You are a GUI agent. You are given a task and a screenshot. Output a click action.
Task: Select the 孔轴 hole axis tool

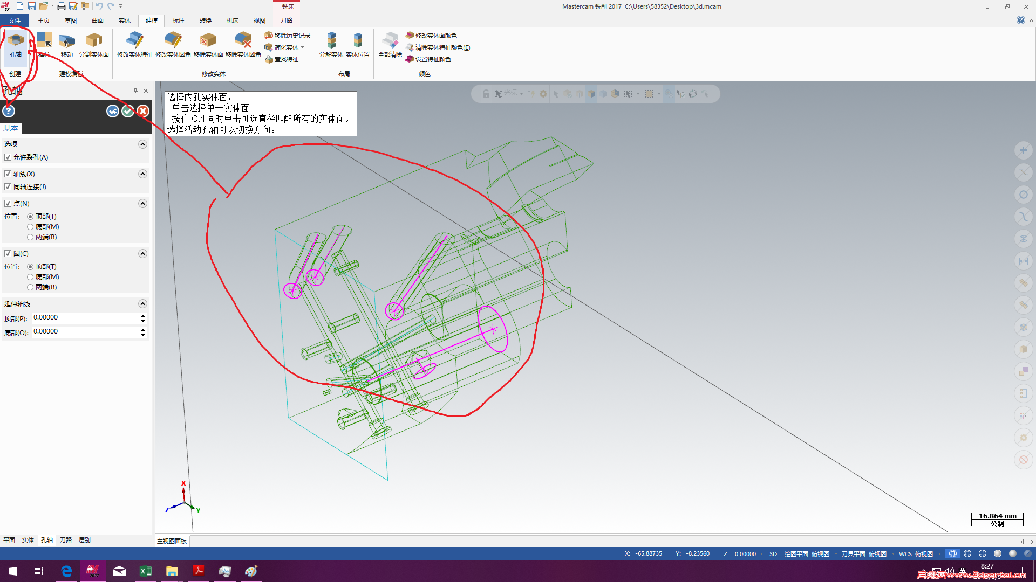(x=15, y=44)
